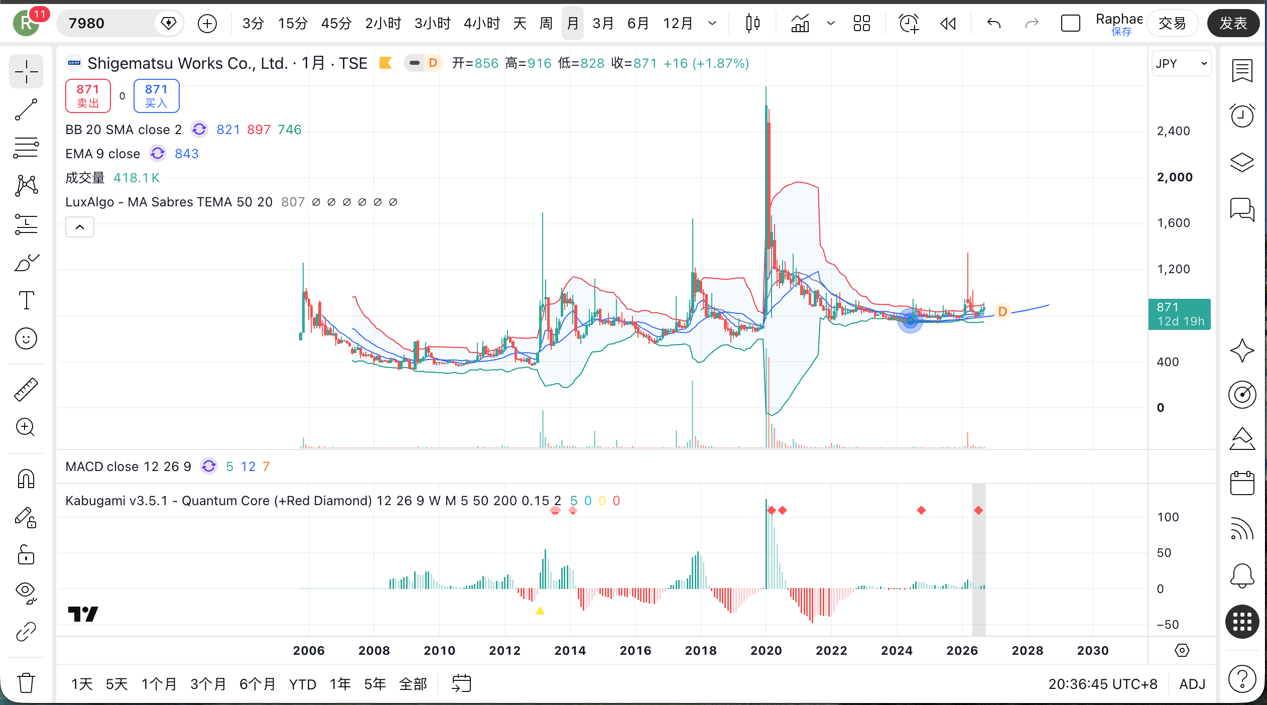Screen dimensions: 1267x705
Task: Expand the indicator templates dropdown arrow
Action: [831, 23]
